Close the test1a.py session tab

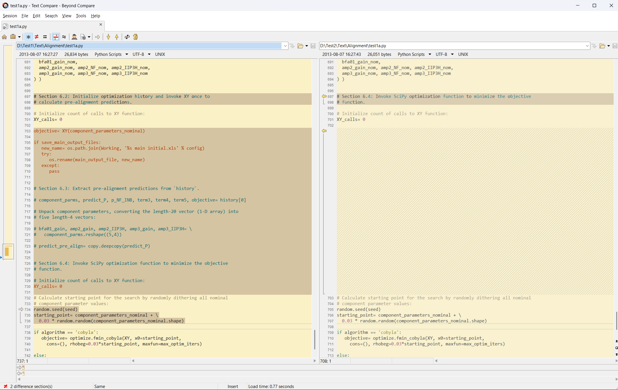pos(101,24)
